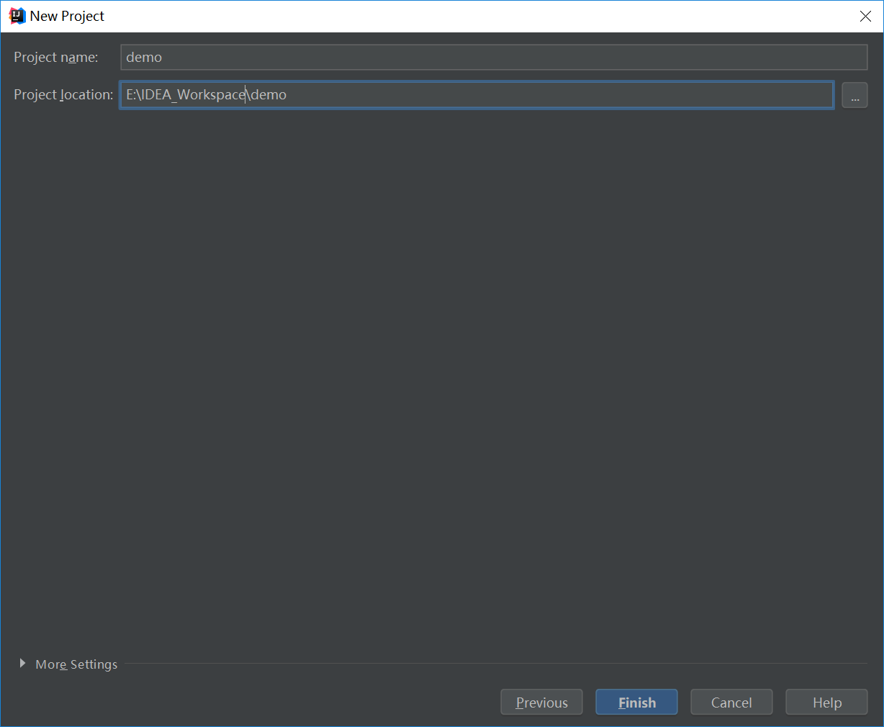
Task: Go back with the Previous button
Action: pyautogui.click(x=541, y=703)
